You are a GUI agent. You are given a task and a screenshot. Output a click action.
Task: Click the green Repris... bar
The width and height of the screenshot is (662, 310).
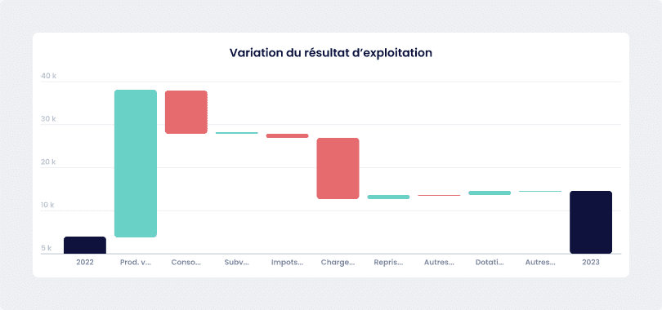click(x=388, y=197)
